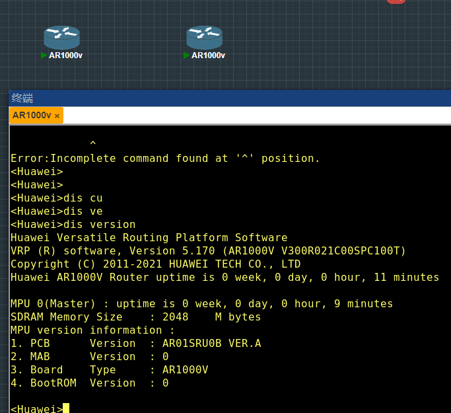
Task: Select the left AR1000v router icon
Action: point(62,37)
